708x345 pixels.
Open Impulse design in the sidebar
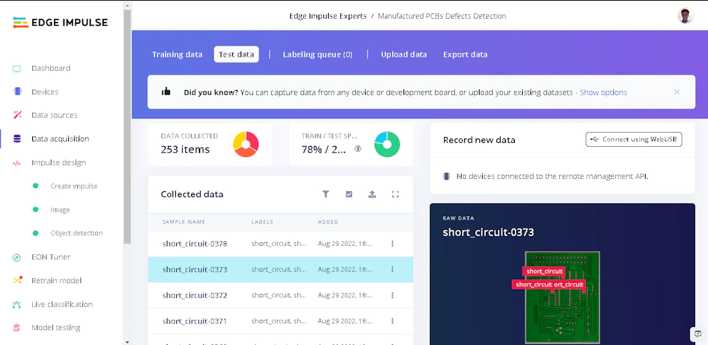59,163
